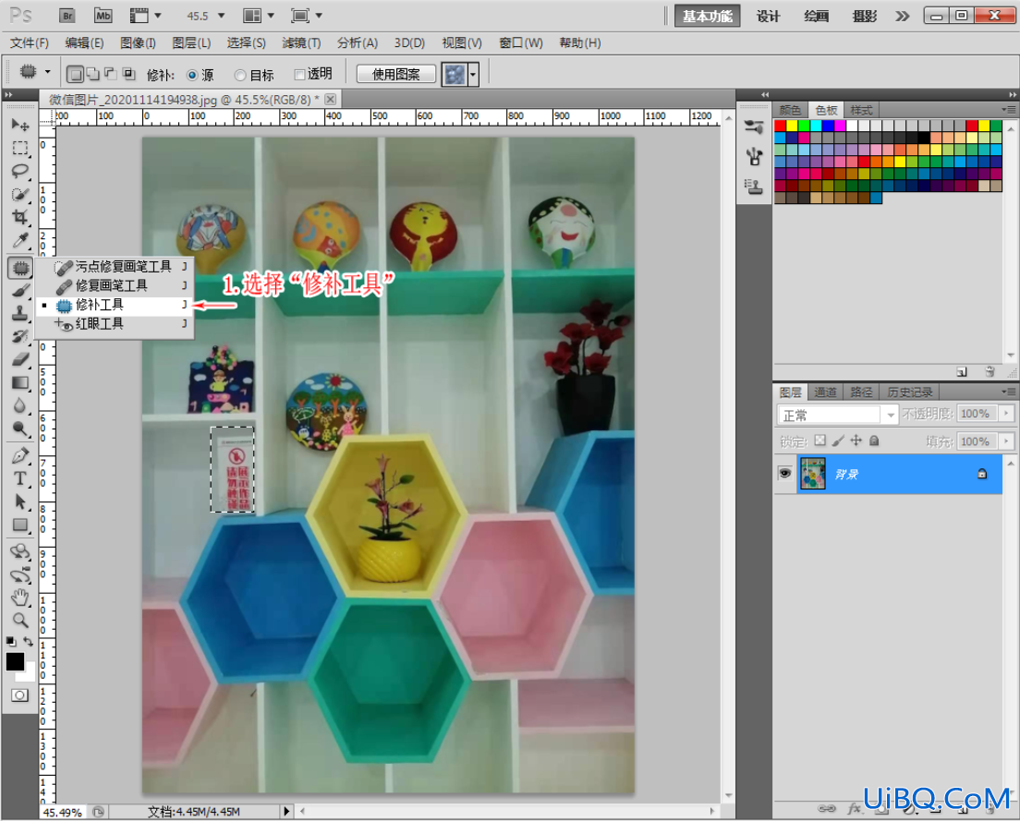Pick the red swatch in 色板
The width and height of the screenshot is (1020, 821).
(x=780, y=126)
